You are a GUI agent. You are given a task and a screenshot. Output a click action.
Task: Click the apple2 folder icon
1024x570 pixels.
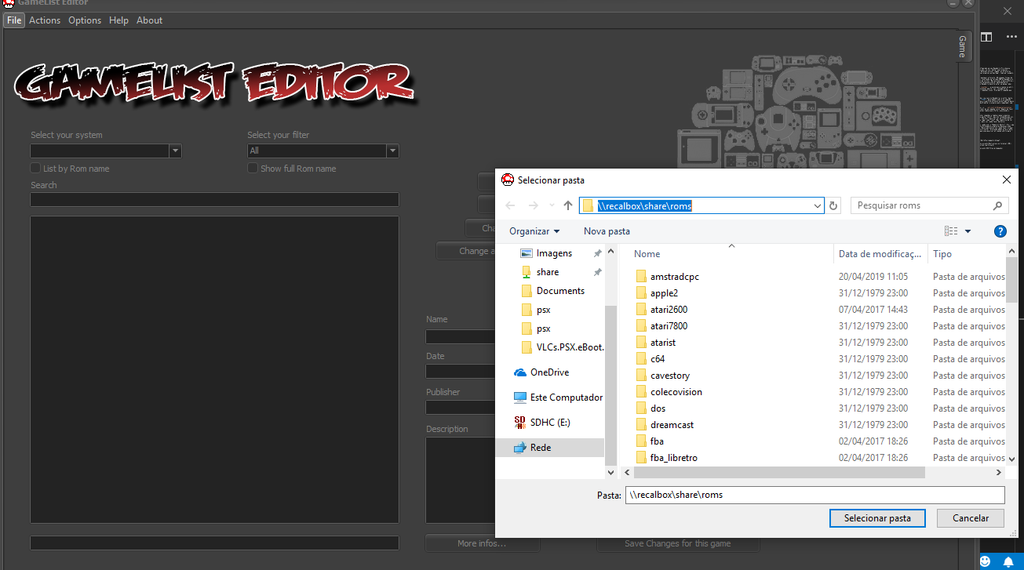[640, 293]
